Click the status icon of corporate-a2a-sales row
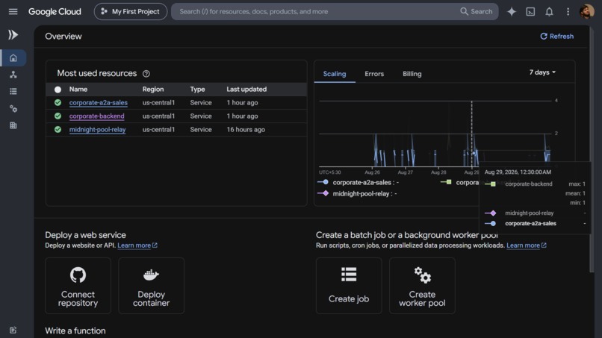 tap(58, 102)
